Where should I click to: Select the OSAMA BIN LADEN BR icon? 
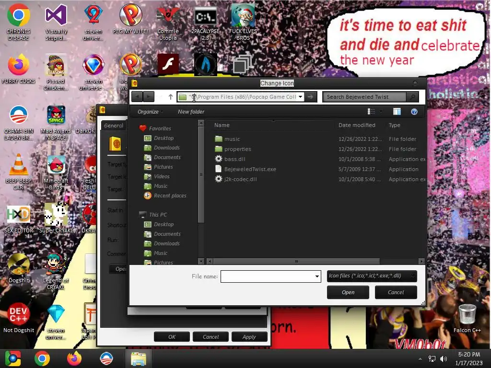click(19, 122)
